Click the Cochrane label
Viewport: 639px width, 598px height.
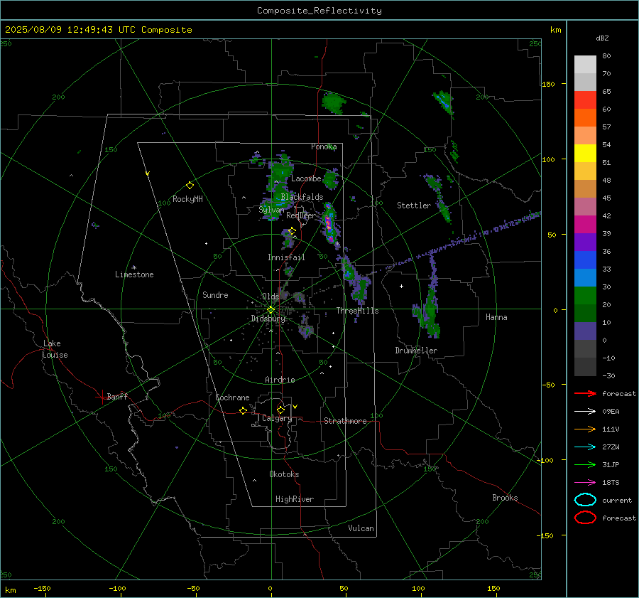click(x=232, y=397)
